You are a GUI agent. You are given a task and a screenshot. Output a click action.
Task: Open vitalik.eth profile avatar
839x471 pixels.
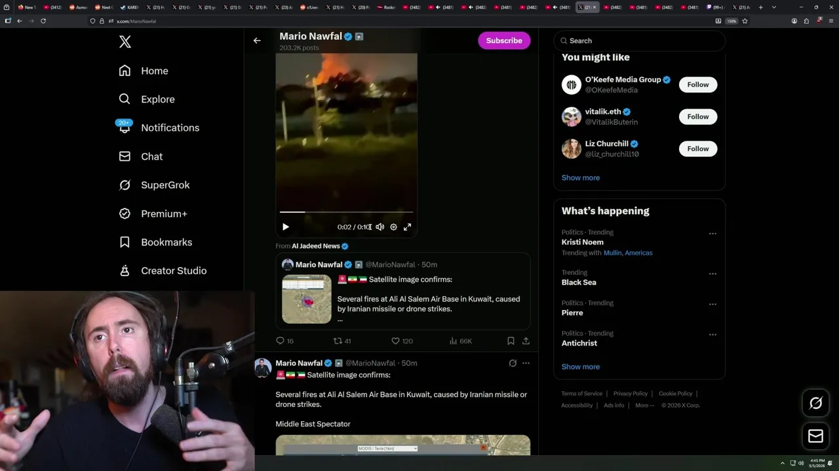pyautogui.click(x=572, y=116)
